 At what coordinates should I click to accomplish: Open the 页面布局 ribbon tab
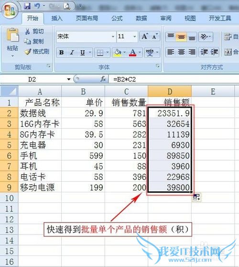[x=87, y=18]
